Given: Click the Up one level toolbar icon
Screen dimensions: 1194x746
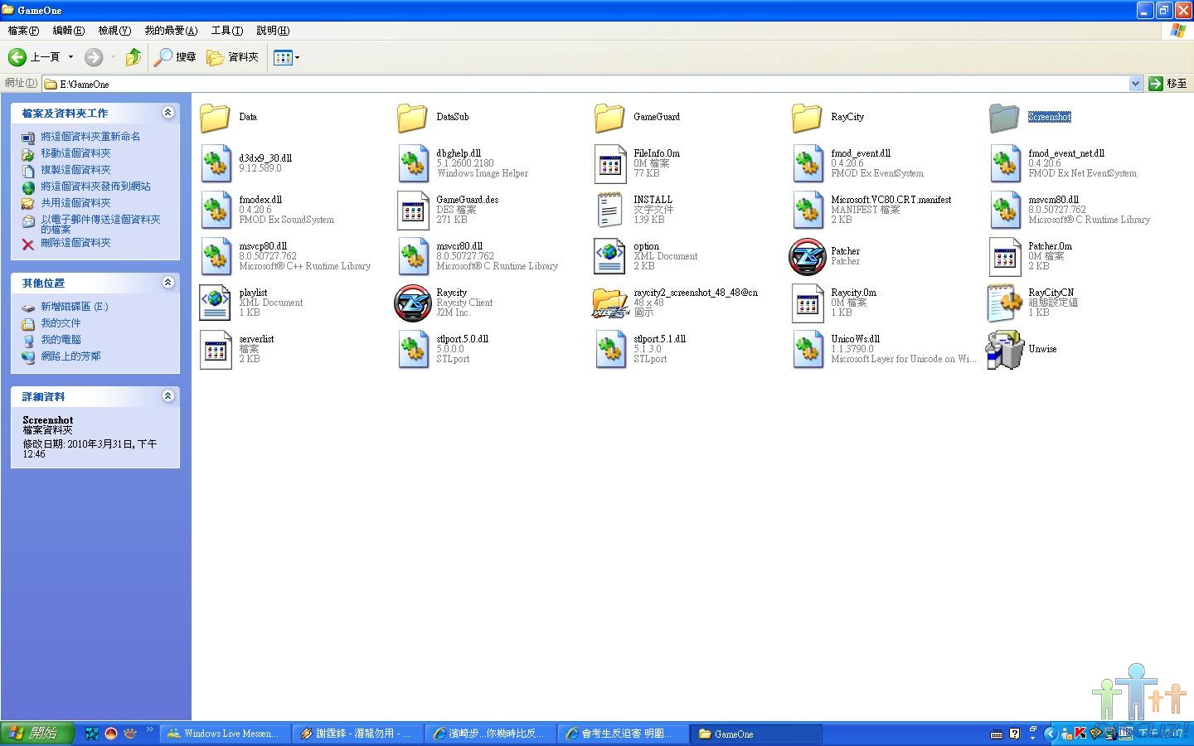Looking at the screenshot, I should [133, 57].
